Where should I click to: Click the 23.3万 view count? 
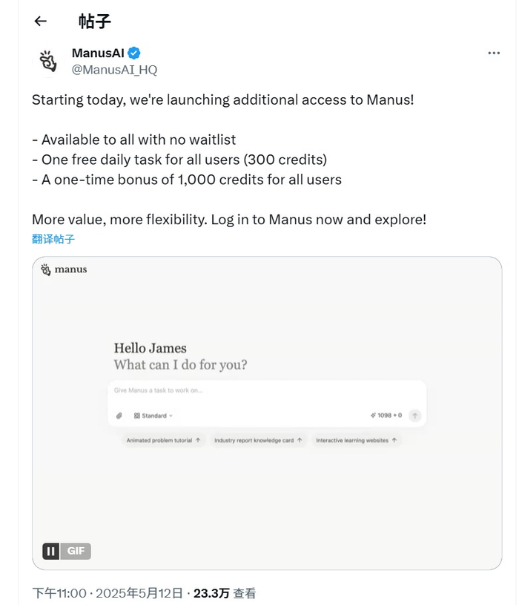[x=211, y=593]
